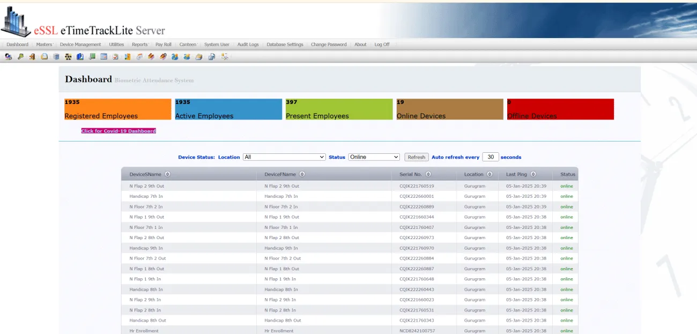Click serial number CQIK222260973
Image resolution: width=697 pixels, height=334 pixels.
[x=417, y=237]
